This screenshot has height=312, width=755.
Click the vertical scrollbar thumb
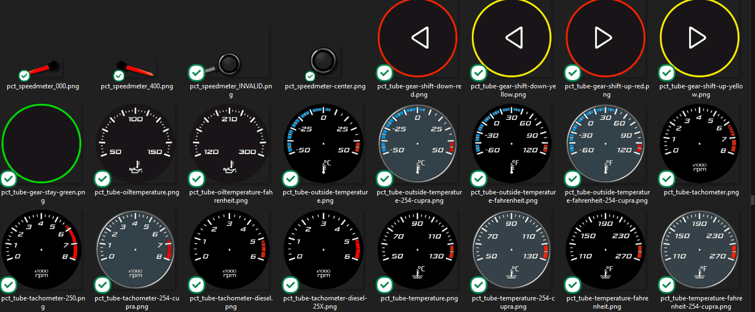tap(752, 200)
